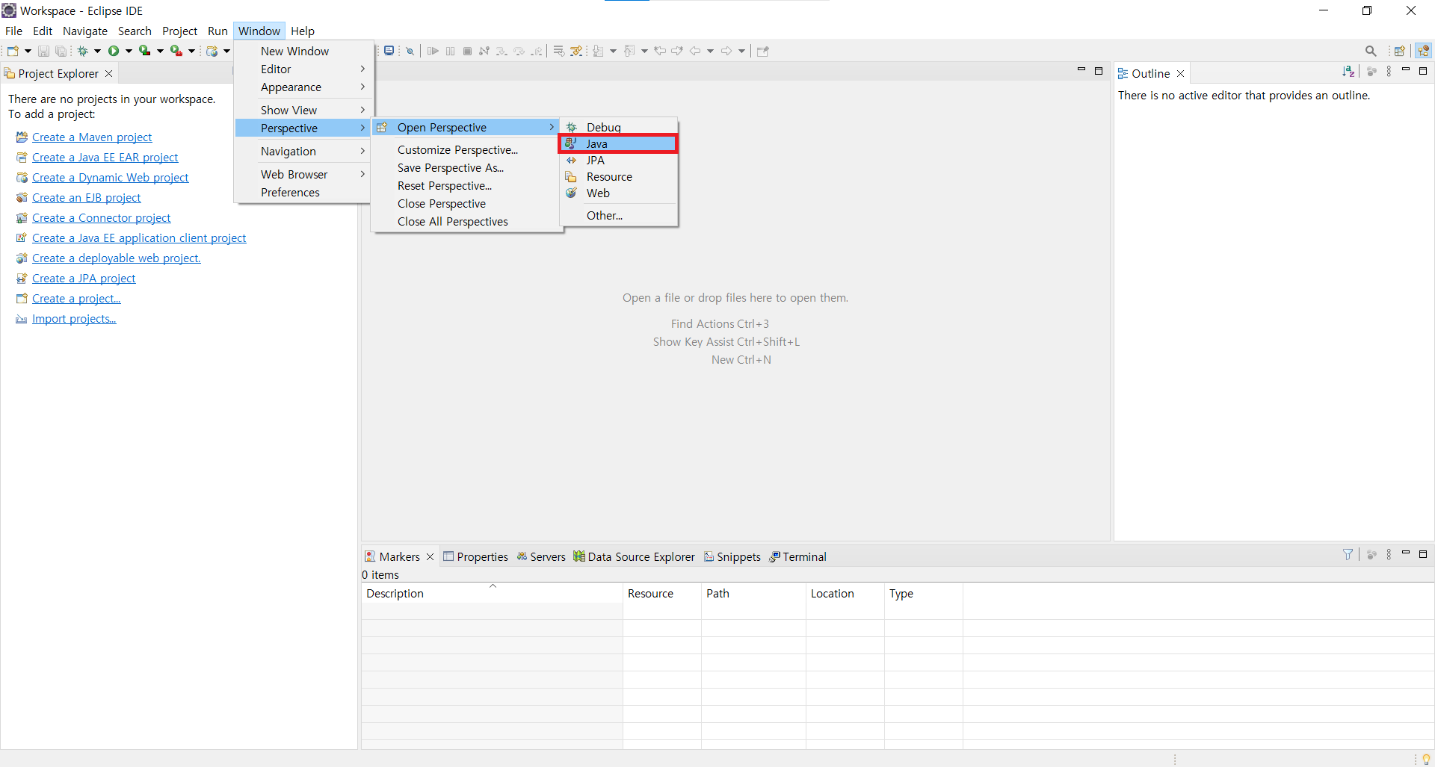Viewport: 1435px width, 767px height.
Task: Toggle the Pin Editor toolbar button
Action: point(763,51)
